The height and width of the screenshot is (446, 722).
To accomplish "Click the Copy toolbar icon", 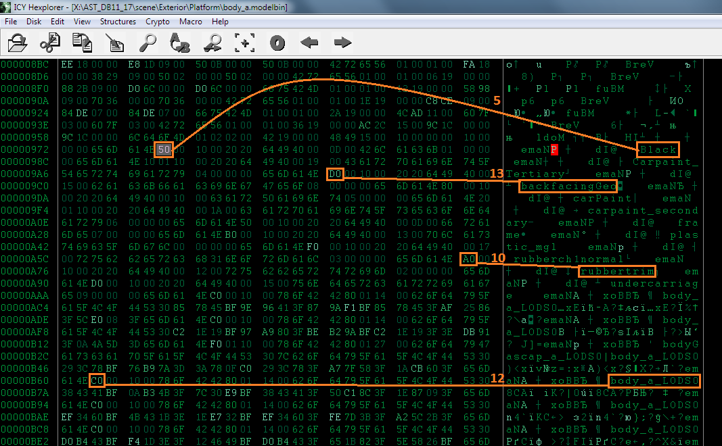I will point(83,43).
